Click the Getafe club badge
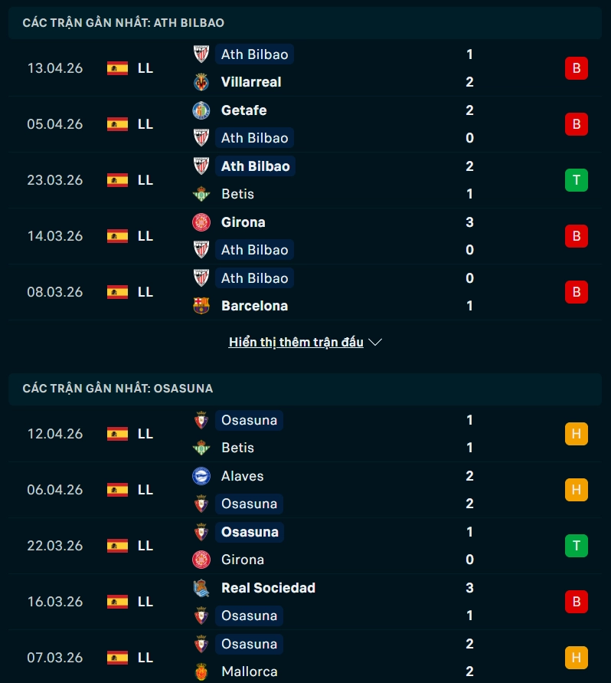 [201, 110]
